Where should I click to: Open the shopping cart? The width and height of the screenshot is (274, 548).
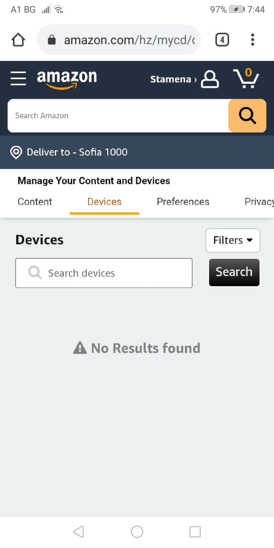pyautogui.click(x=246, y=78)
